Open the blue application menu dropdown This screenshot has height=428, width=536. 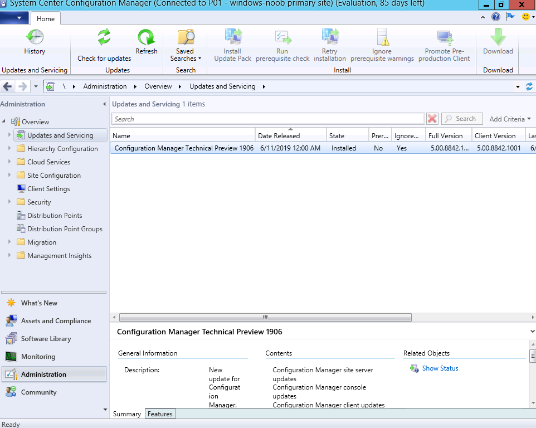click(14, 18)
